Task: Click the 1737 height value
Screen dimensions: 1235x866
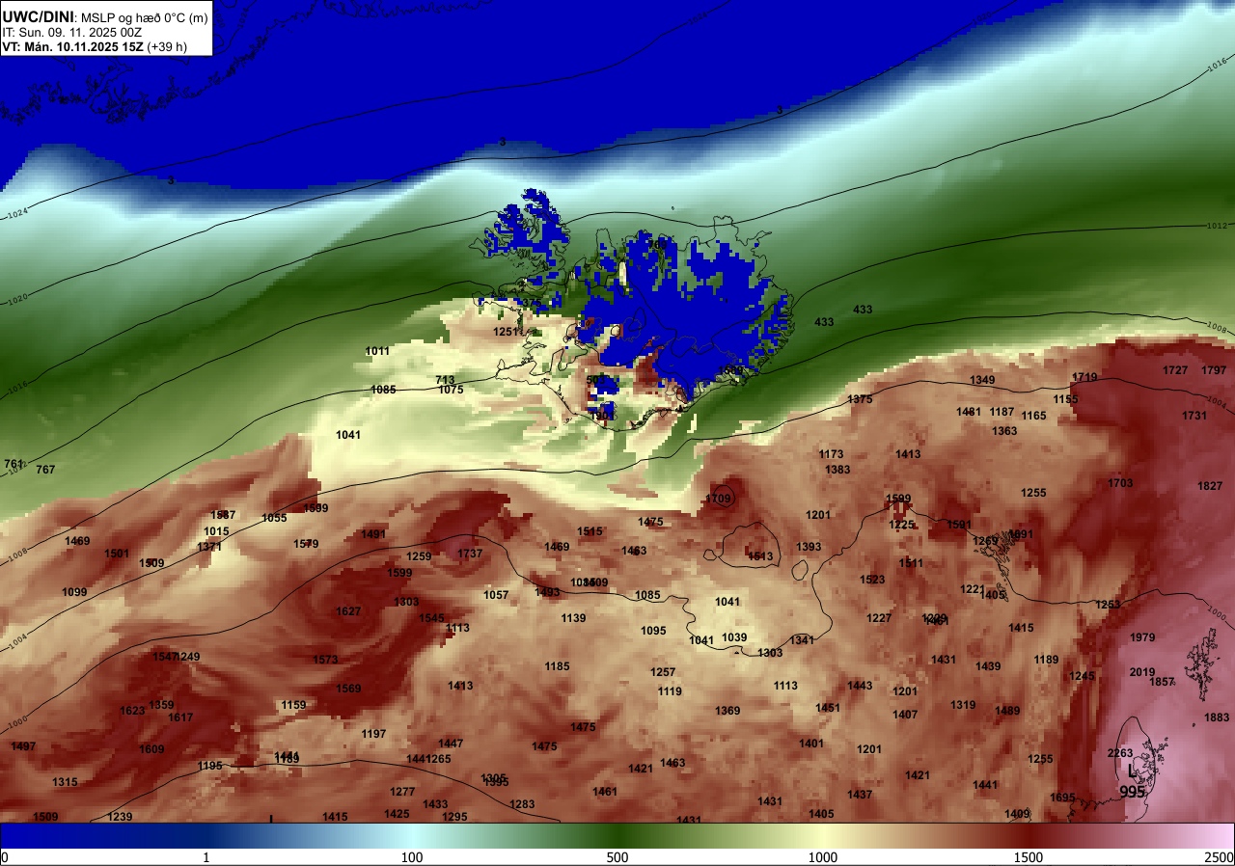Action: pyautogui.click(x=470, y=554)
